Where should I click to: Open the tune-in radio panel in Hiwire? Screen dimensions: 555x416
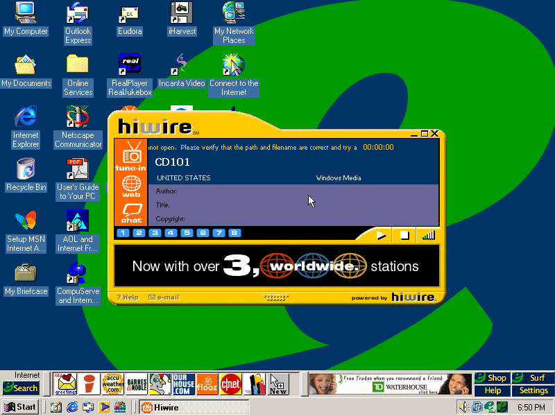(130, 156)
